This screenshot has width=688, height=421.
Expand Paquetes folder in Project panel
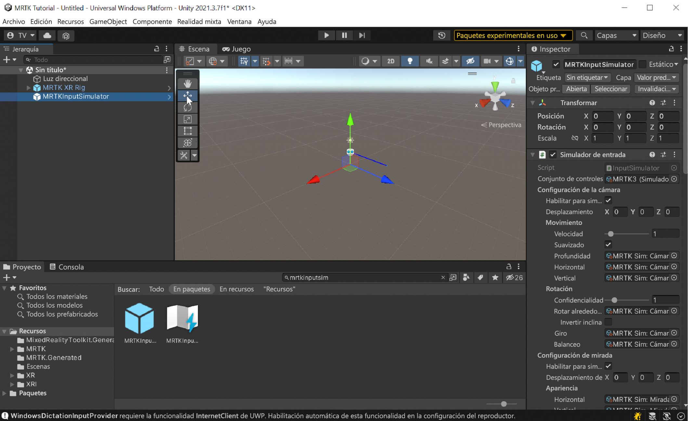point(4,393)
